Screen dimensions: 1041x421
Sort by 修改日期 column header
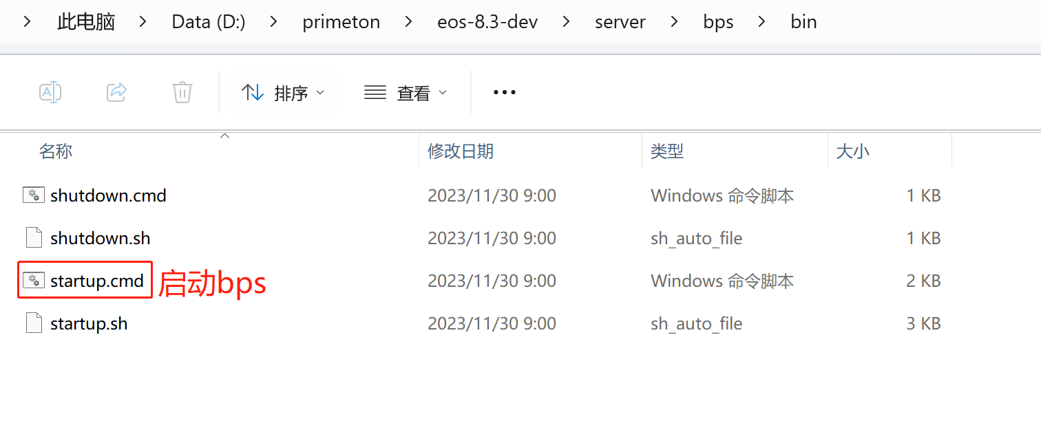coord(460,151)
